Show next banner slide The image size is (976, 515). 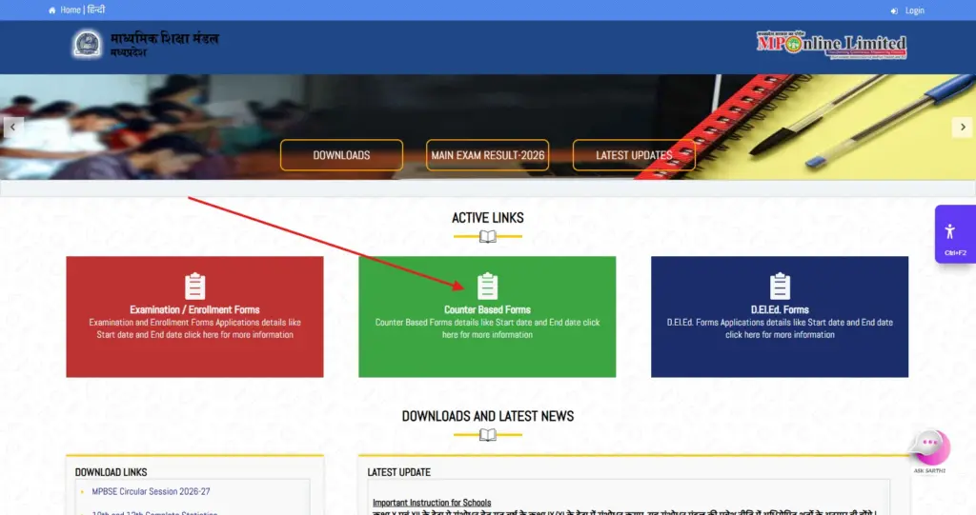(x=963, y=127)
